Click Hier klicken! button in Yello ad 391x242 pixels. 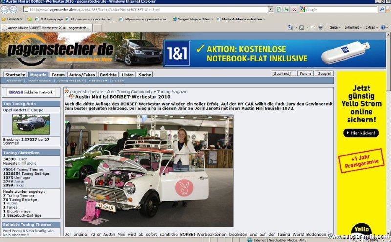tap(361, 133)
